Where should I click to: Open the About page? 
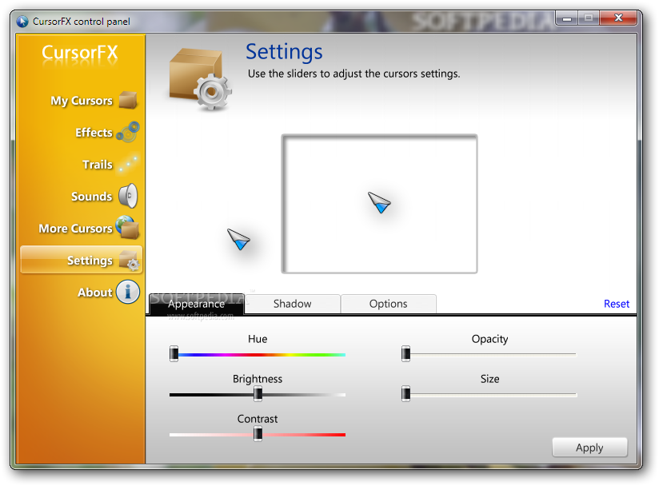pos(95,292)
